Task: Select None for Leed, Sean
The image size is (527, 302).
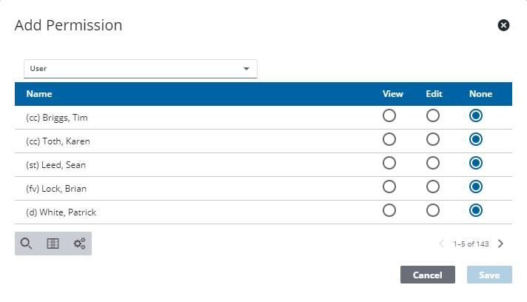Action: coord(476,163)
